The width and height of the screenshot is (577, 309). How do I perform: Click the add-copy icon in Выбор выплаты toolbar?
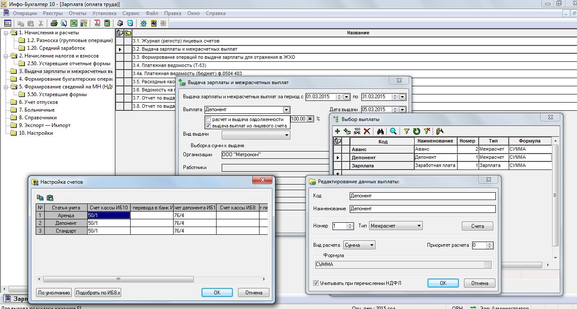(x=347, y=131)
